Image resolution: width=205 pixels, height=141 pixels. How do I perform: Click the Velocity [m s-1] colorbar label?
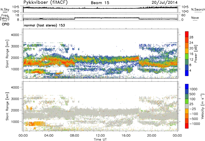(x=202, y=106)
